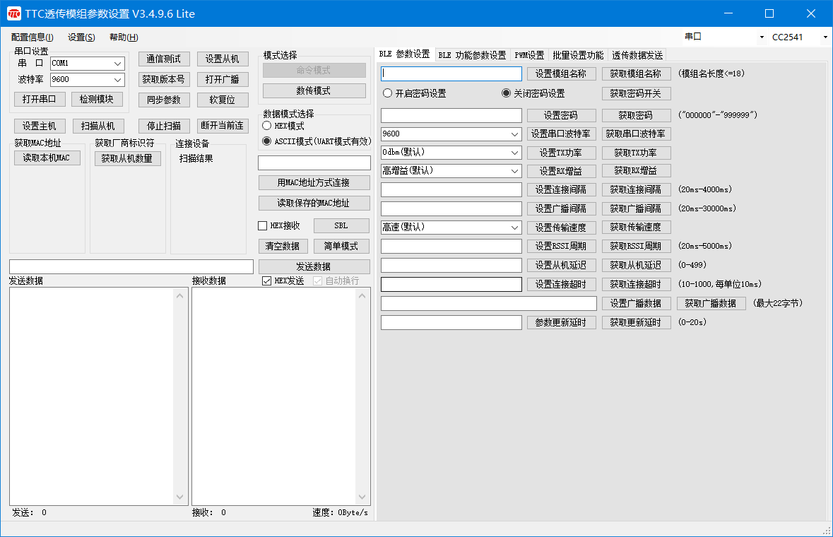Enable the HEX接收 checkbox

click(262, 225)
